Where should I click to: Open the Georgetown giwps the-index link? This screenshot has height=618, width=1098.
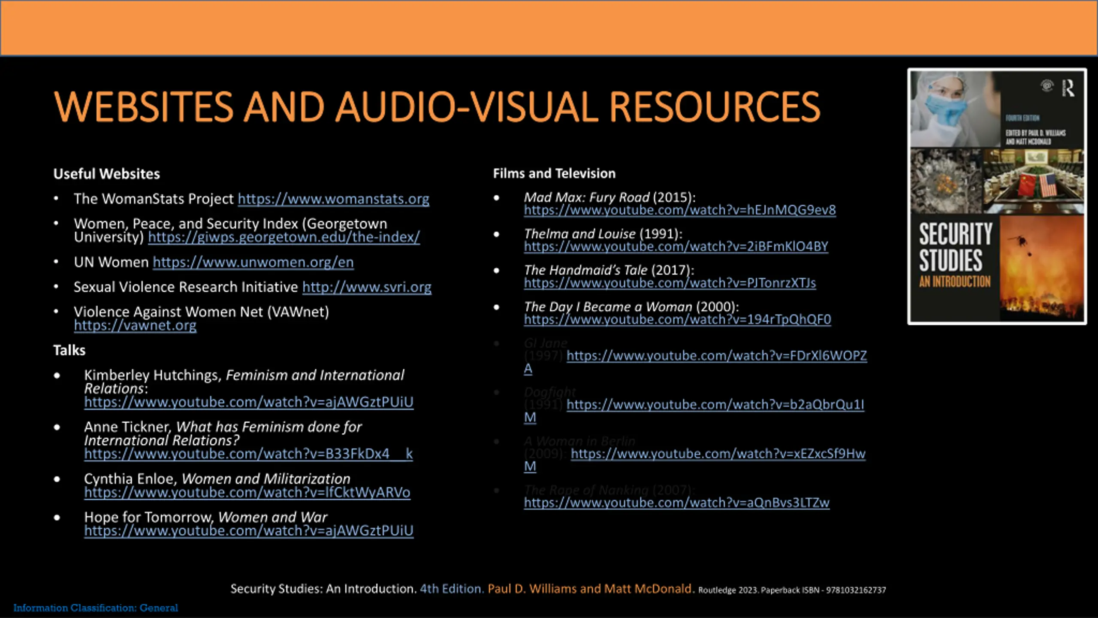pyautogui.click(x=284, y=237)
